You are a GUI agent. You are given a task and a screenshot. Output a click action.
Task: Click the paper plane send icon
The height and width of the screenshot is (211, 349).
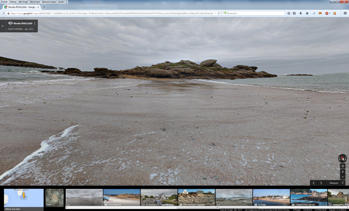point(314,13)
